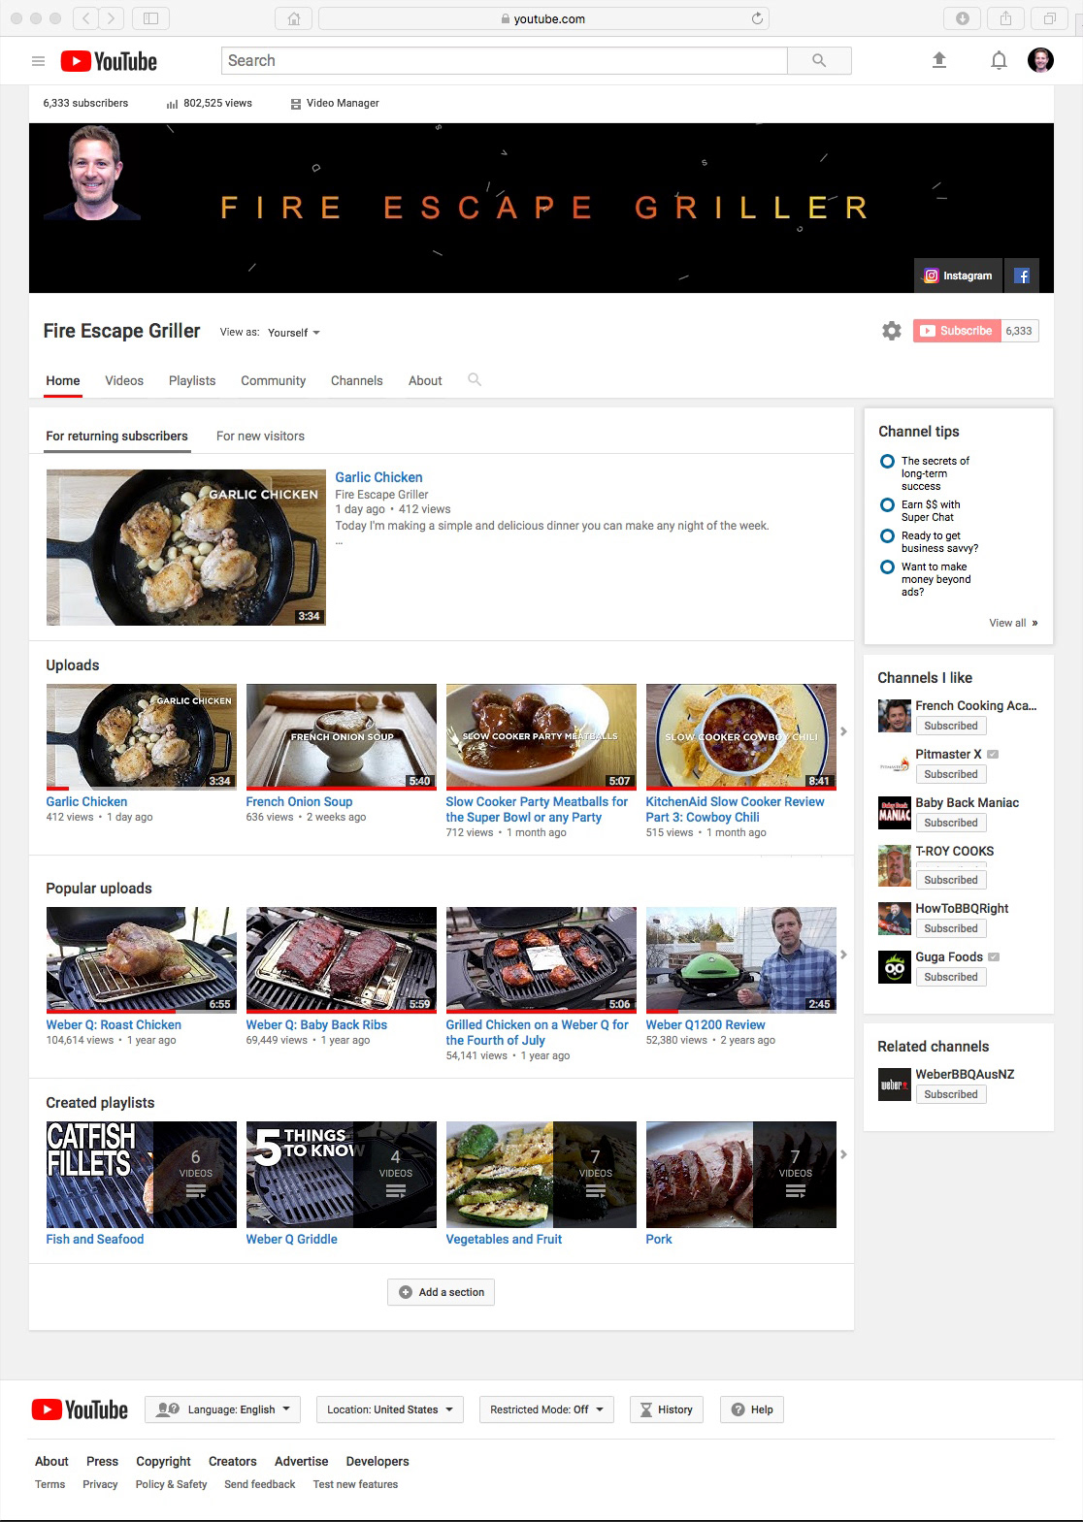
Task: Open Video Manager from stats bar
Action: (335, 103)
